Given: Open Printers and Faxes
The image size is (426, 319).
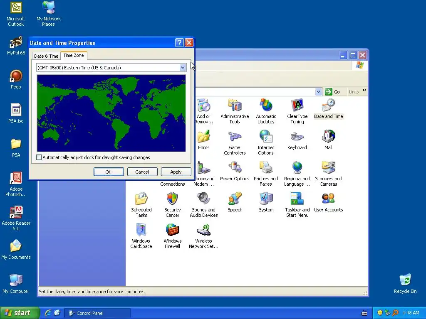Looking at the screenshot, I should pos(266,174).
